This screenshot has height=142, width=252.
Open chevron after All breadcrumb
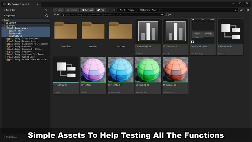(x=125, y=10)
